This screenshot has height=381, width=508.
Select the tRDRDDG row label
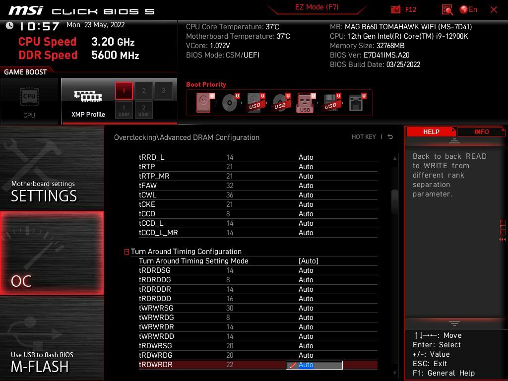coord(155,280)
